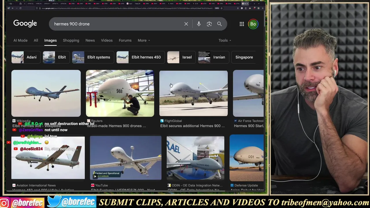Viewport: 370px width, 208px height.
Task: Open the Bo account avatar
Action: [x=253, y=24]
